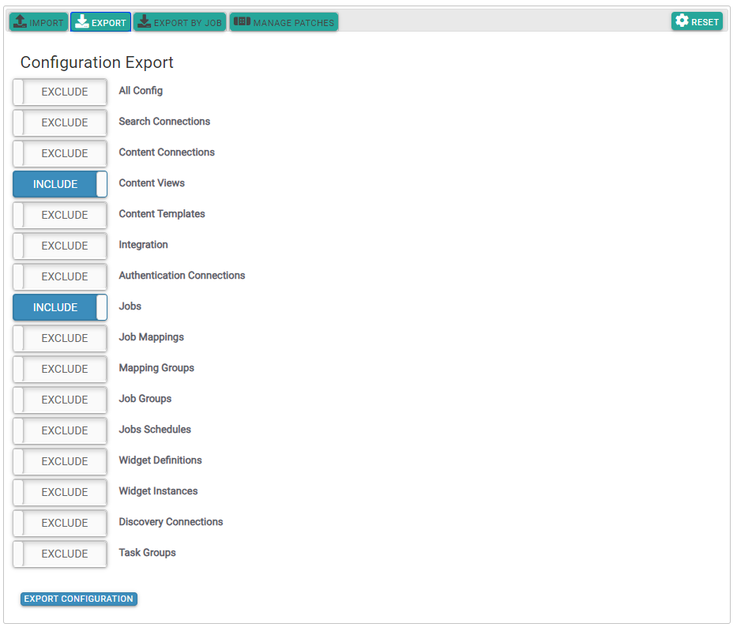Toggle the Task Groups switch

pyautogui.click(x=60, y=554)
